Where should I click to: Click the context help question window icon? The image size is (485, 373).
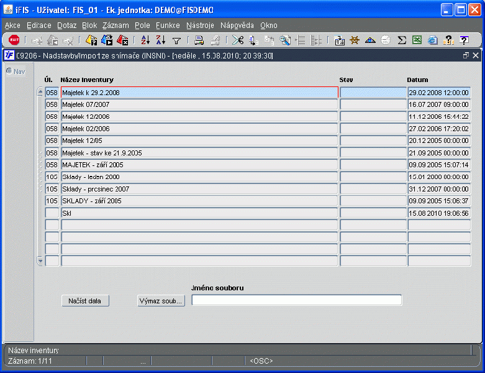tap(464, 40)
